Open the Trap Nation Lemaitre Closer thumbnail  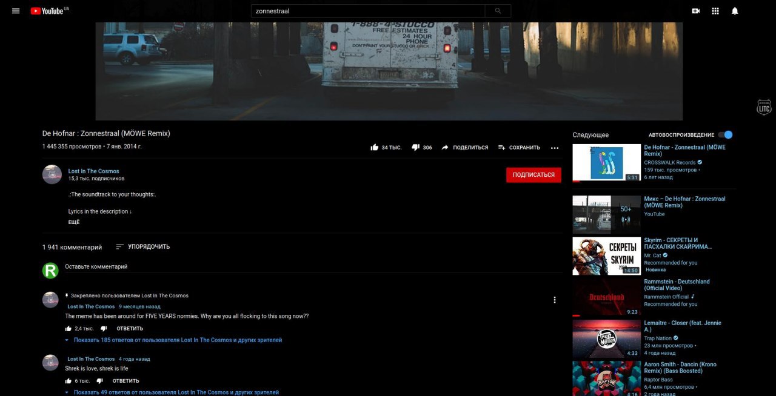click(x=607, y=339)
